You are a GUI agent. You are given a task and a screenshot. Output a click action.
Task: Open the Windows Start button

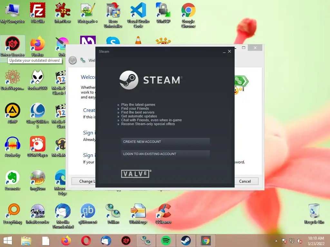[x=8, y=241]
